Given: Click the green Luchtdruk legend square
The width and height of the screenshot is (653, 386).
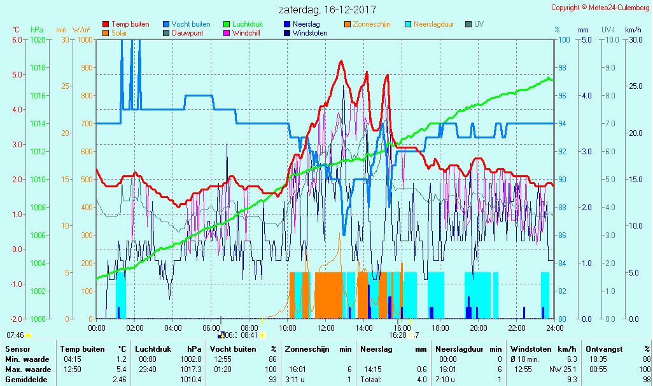Looking at the screenshot, I should pyautogui.click(x=227, y=24).
